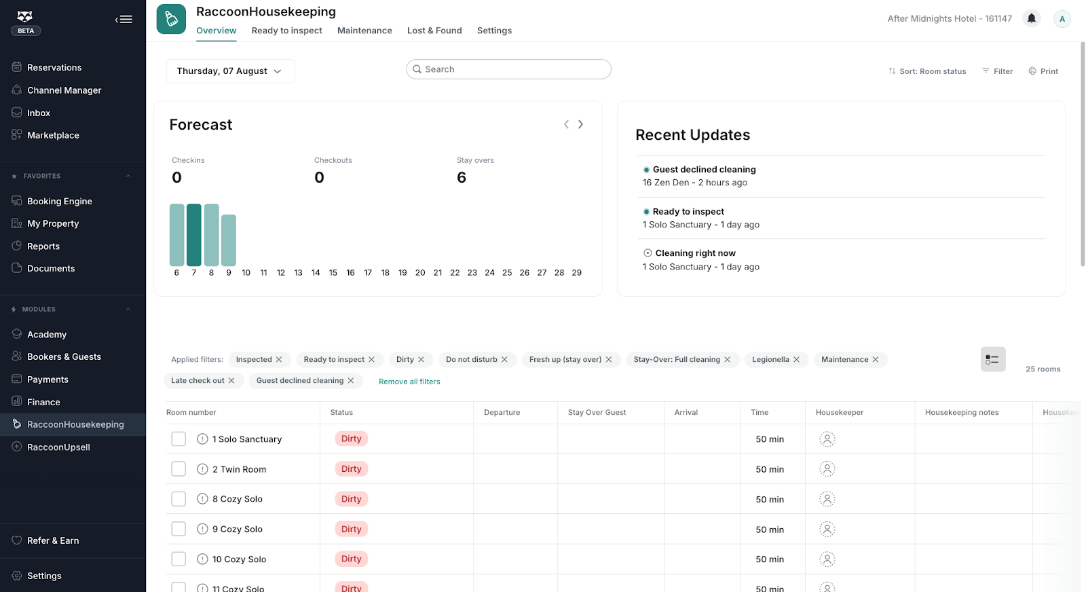The image size is (1086, 592).
Task: Remove Maintenance filter chip
Action: pos(876,360)
